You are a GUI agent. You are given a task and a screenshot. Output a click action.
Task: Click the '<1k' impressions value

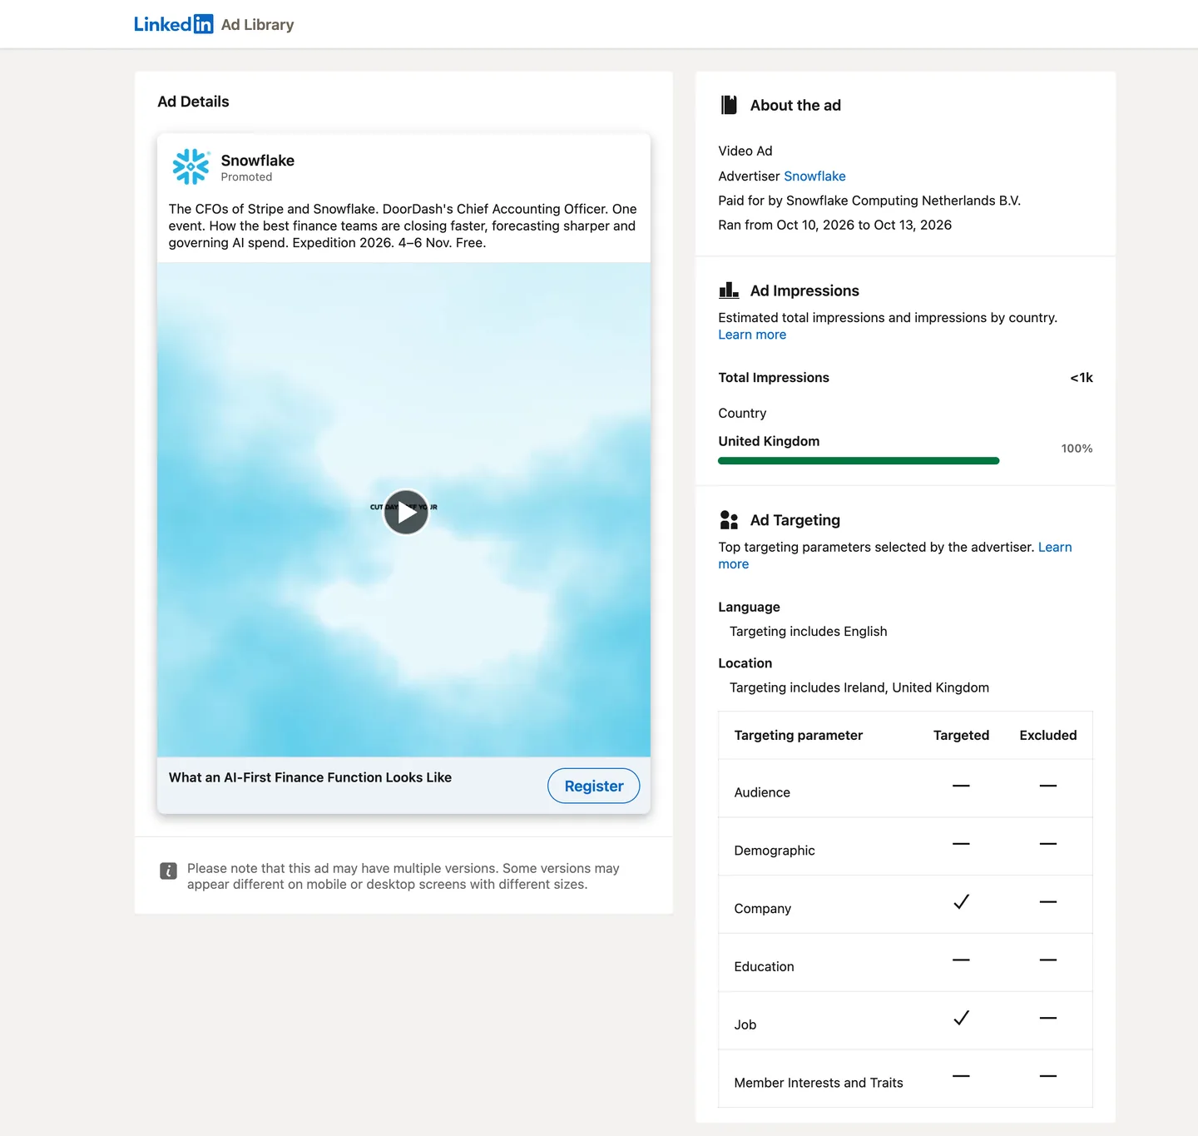pos(1082,378)
